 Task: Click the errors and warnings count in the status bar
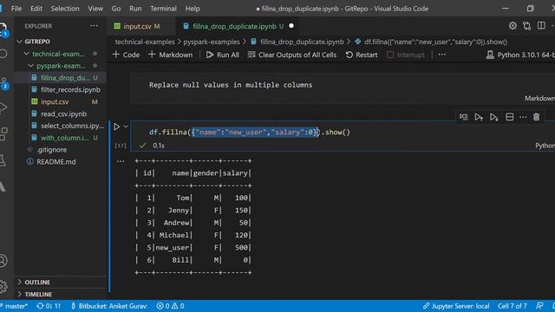pyautogui.click(x=170, y=306)
